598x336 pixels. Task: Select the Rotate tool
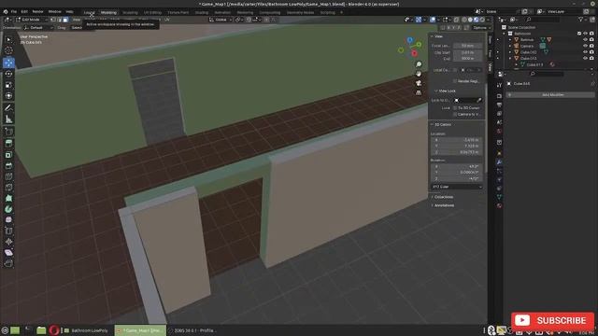coord(8,74)
